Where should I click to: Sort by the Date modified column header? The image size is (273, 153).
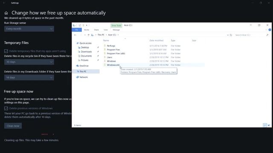click(x=157, y=40)
